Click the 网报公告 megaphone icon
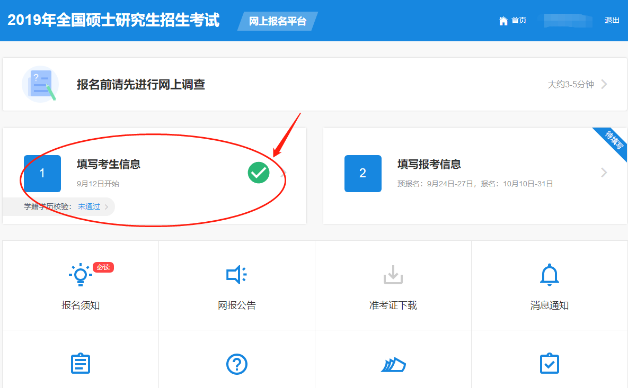Viewport: 628px width, 388px height. click(236, 275)
